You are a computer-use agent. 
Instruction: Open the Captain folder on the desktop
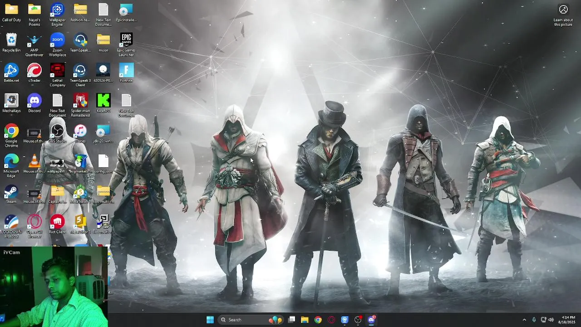57,194
